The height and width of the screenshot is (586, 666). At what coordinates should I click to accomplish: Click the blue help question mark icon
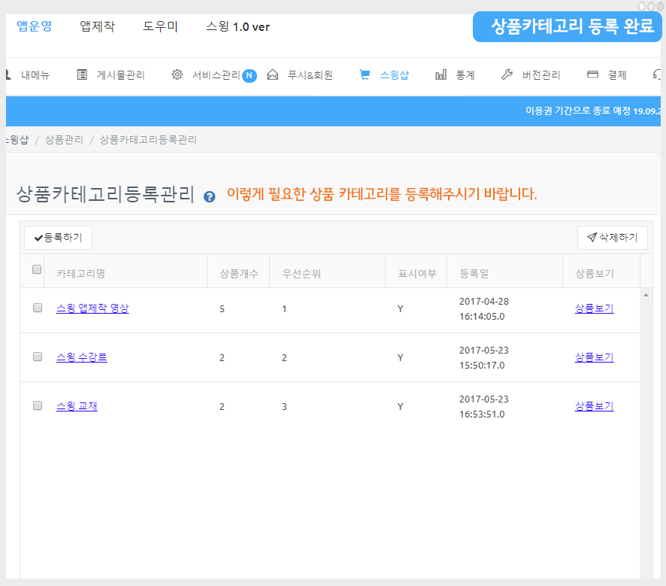coord(210,197)
